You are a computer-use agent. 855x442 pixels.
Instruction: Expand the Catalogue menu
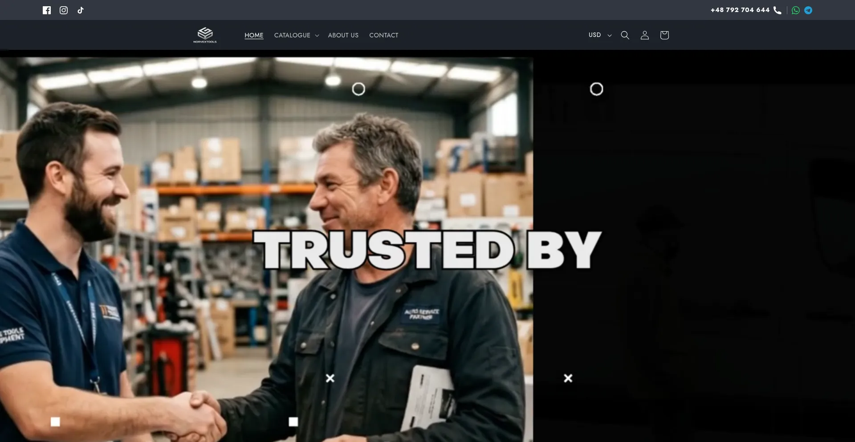pos(297,35)
